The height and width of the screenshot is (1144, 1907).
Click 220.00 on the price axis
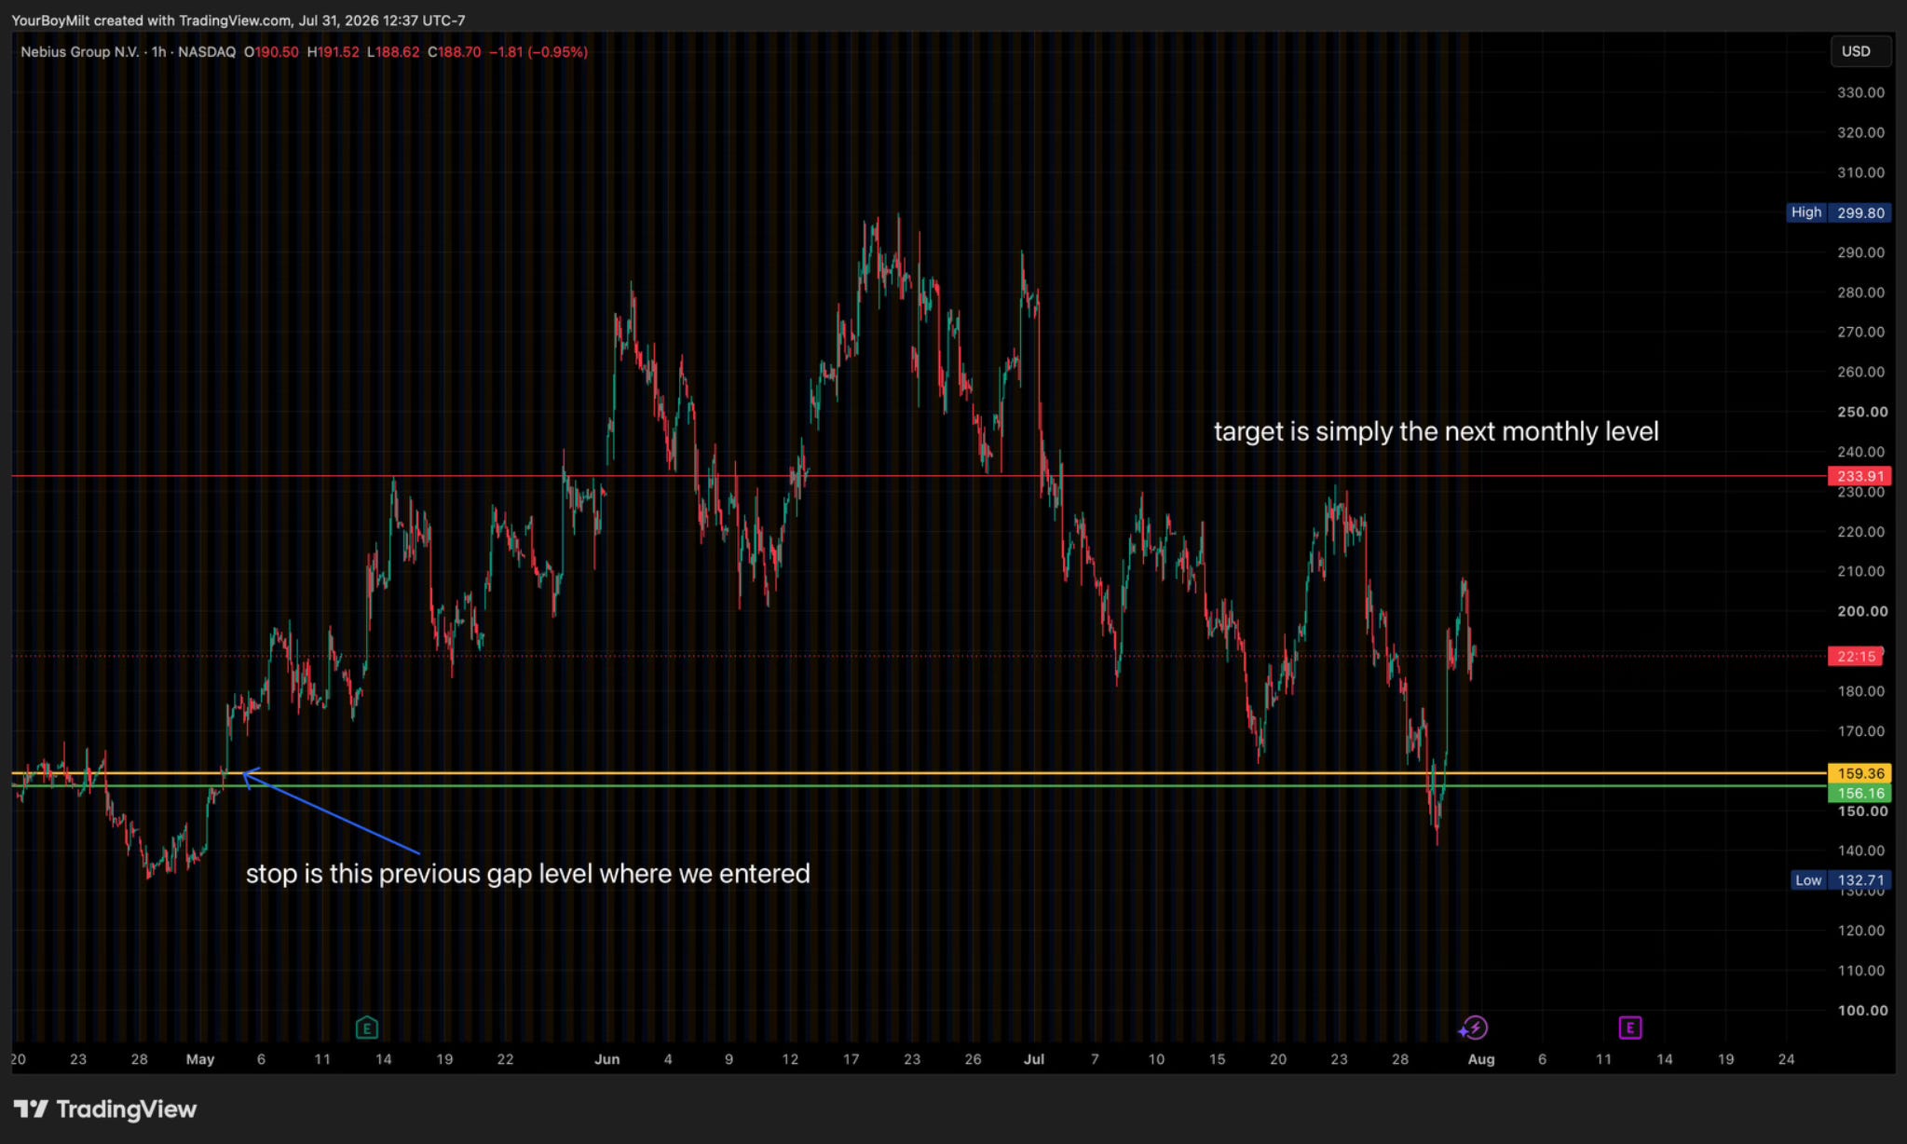1860,532
